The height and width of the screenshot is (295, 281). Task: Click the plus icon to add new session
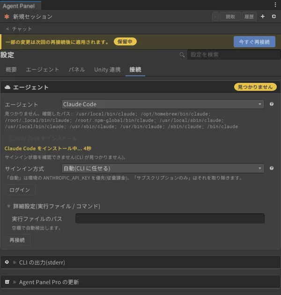click(263, 16)
